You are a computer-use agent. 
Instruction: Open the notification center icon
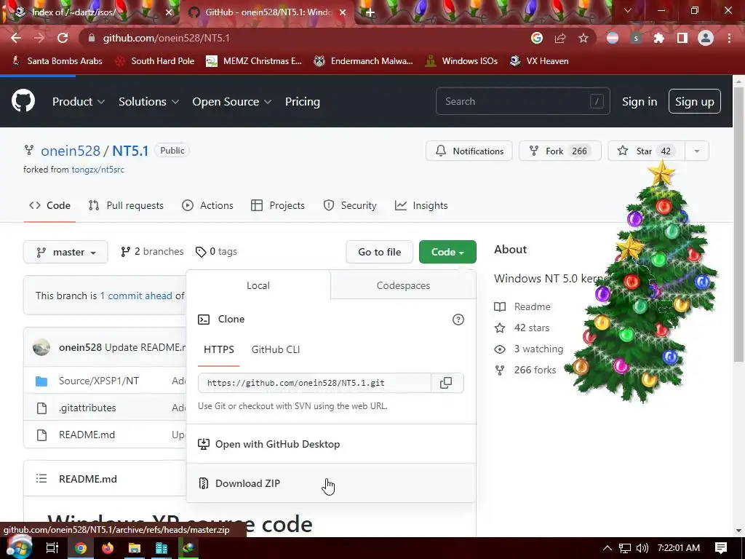coord(721,548)
